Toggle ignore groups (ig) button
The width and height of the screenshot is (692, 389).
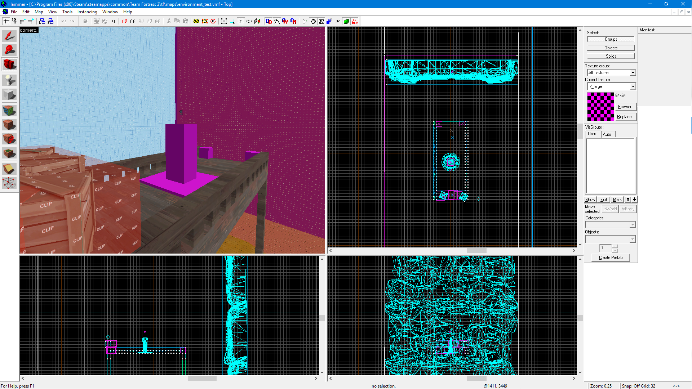[x=113, y=21]
